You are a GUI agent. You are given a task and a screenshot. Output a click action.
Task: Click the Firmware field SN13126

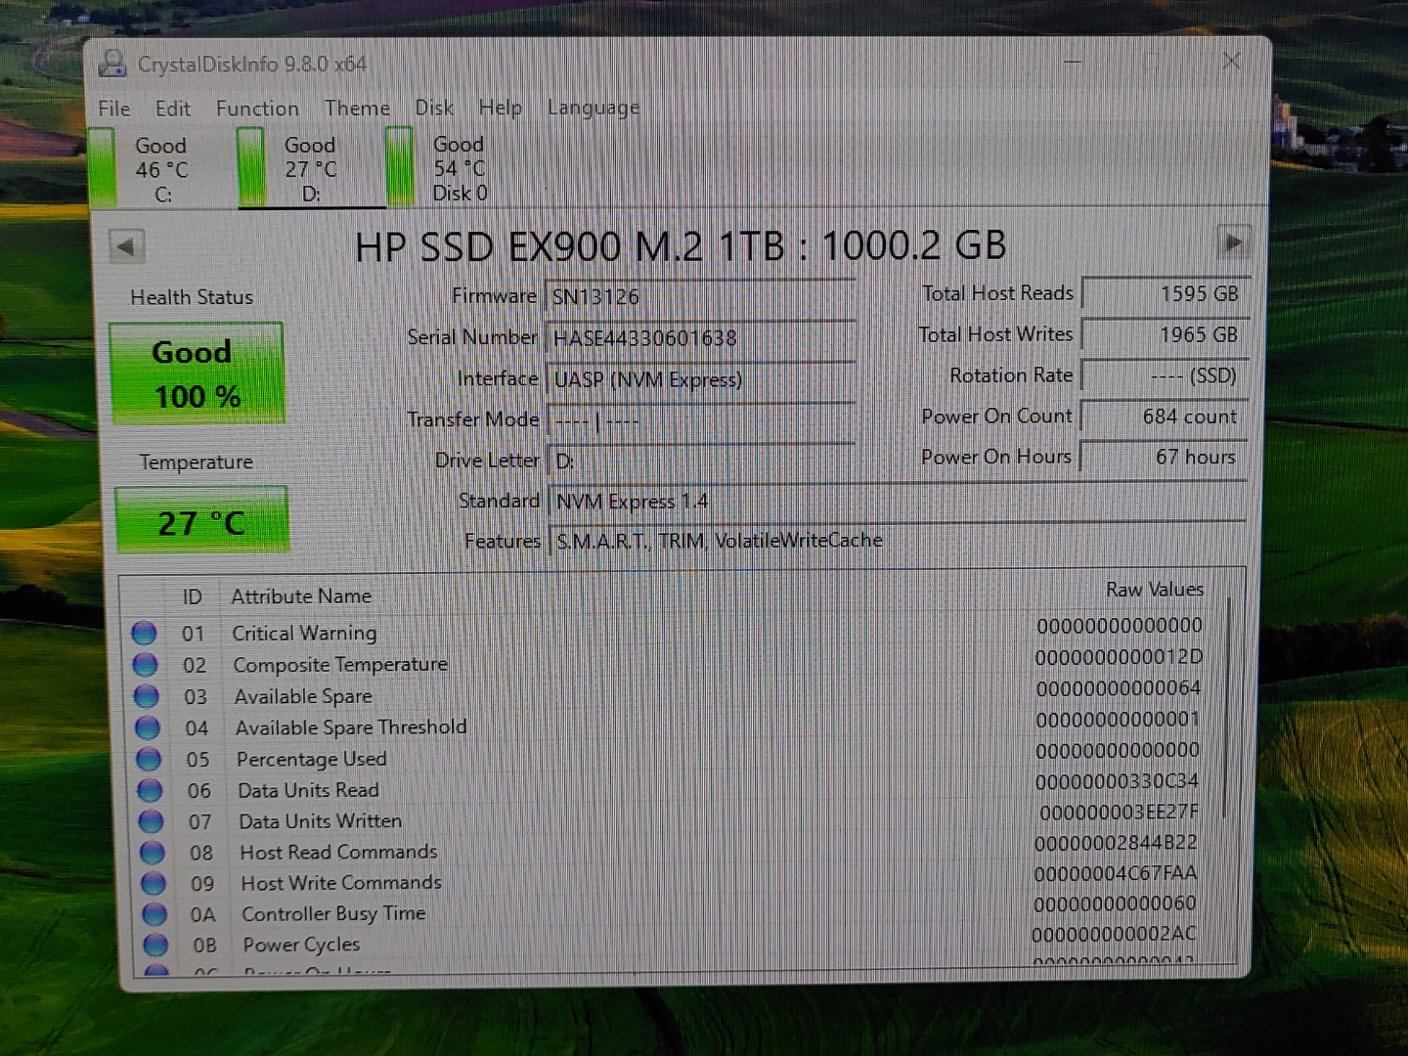(x=701, y=296)
